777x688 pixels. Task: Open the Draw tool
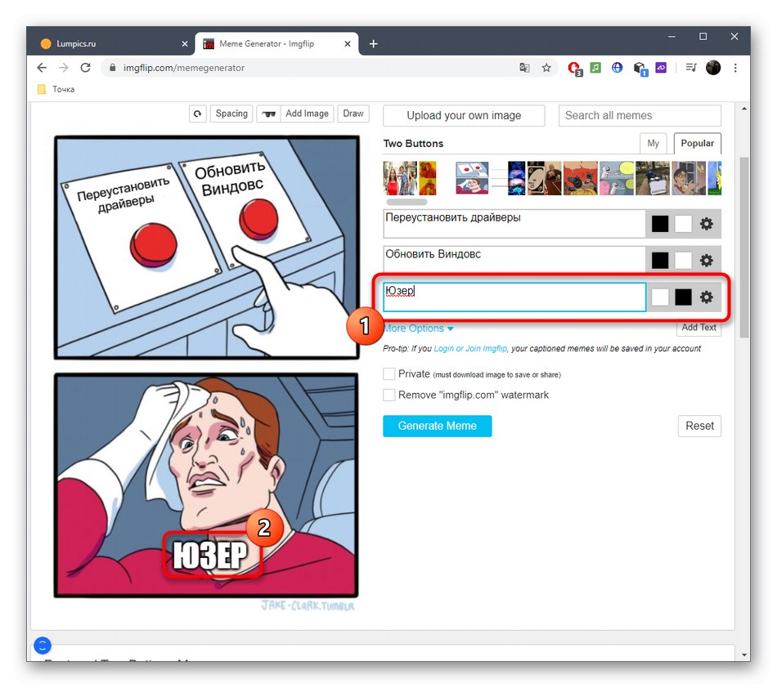353,114
